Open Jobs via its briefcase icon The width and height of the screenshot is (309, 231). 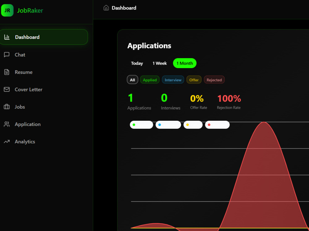(7, 107)
